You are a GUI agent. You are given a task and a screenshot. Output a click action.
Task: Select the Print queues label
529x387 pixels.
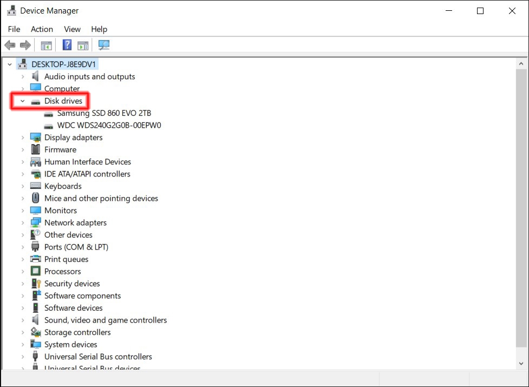click(x=67, y=259)
